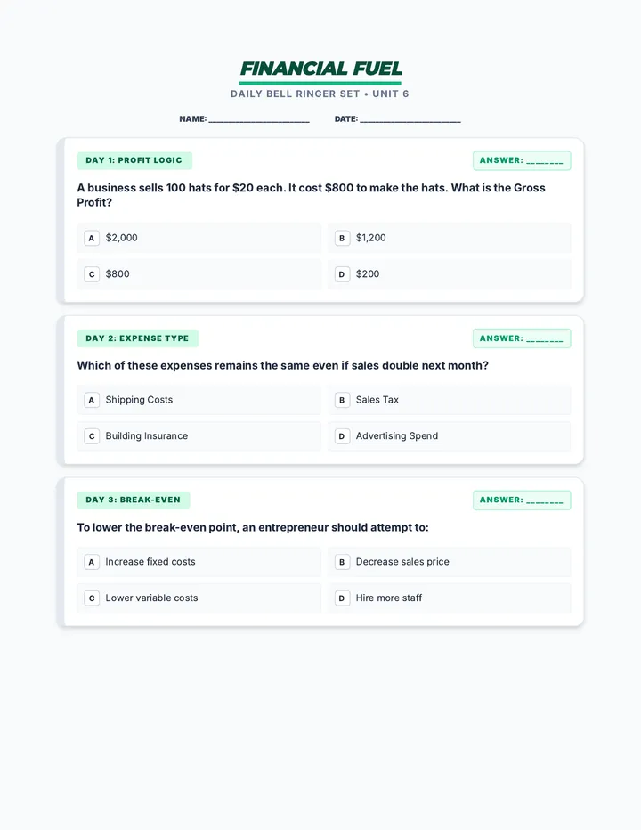The width and height of the screenshot is (641, 830).
Task: Select option A $2,000 for Day 1
Action: click(199, 238)
